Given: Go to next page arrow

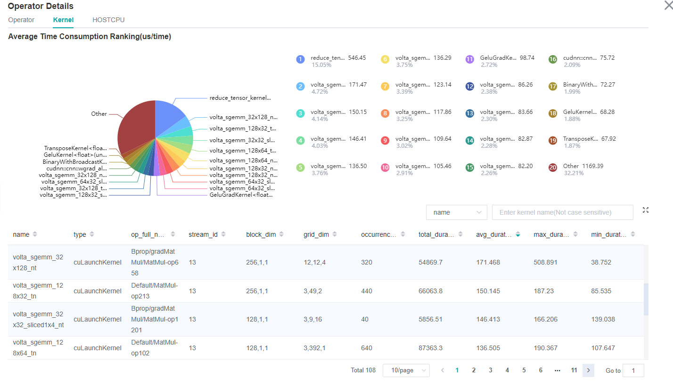Looking at the screenshot, I should pyautogui.click(x=588, y=370).
